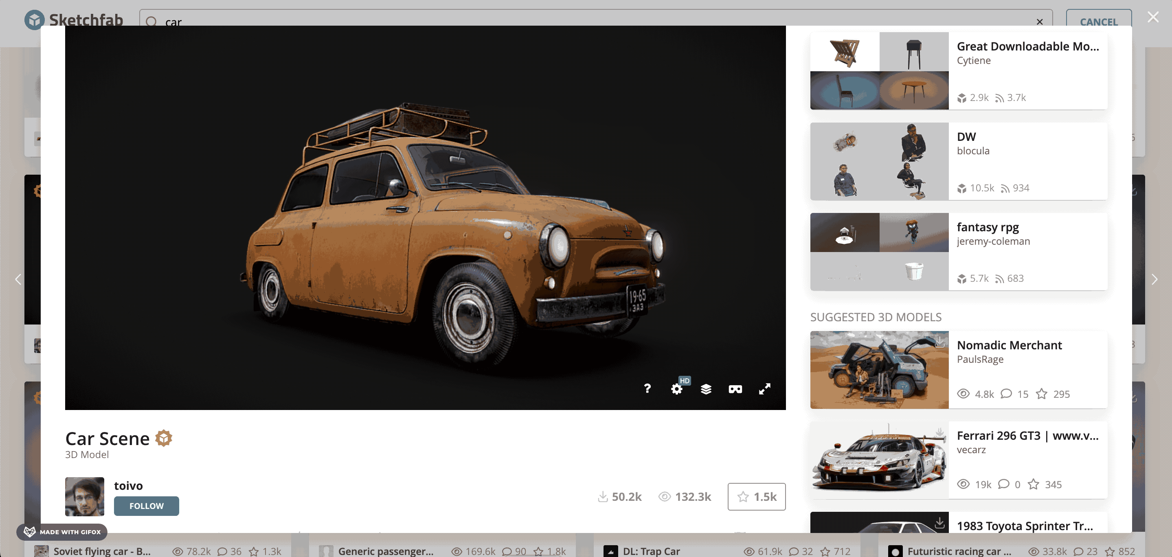Click the Sketchfab logo

[74, 20]
